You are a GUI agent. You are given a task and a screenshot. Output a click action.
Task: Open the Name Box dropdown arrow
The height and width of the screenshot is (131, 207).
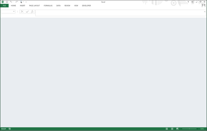coord(14,12)
